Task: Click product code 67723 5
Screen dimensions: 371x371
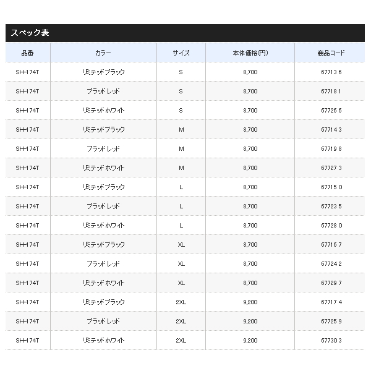Action: (x=331, y=207)
